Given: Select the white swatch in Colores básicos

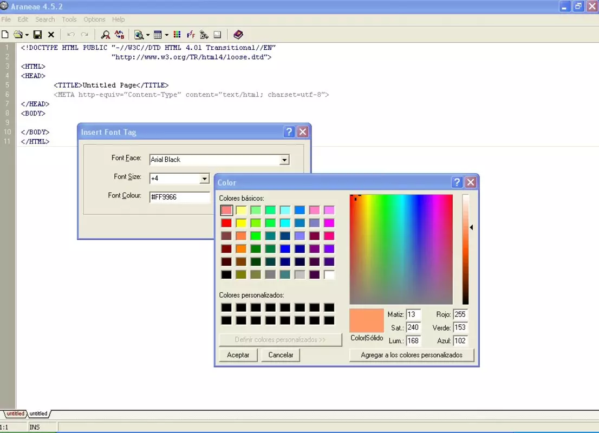Looking at the screenshot, I should [329, 274].
